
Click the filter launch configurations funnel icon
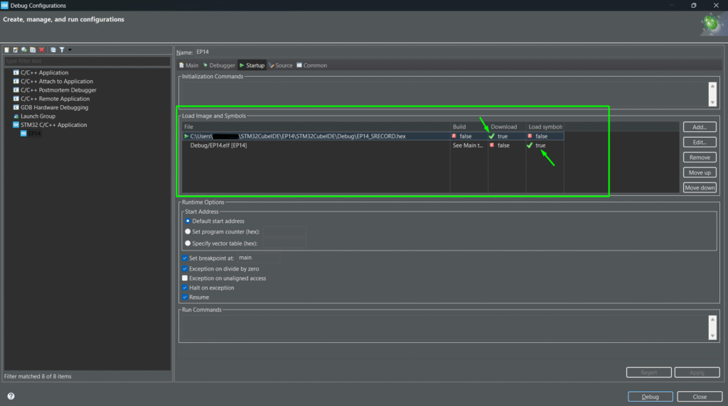pos(62,50)
